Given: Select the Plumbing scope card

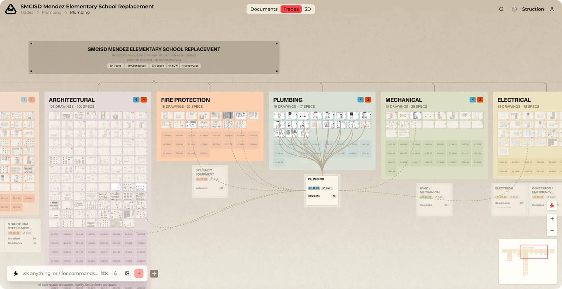Looking at the screenshot, I should 322,191.
